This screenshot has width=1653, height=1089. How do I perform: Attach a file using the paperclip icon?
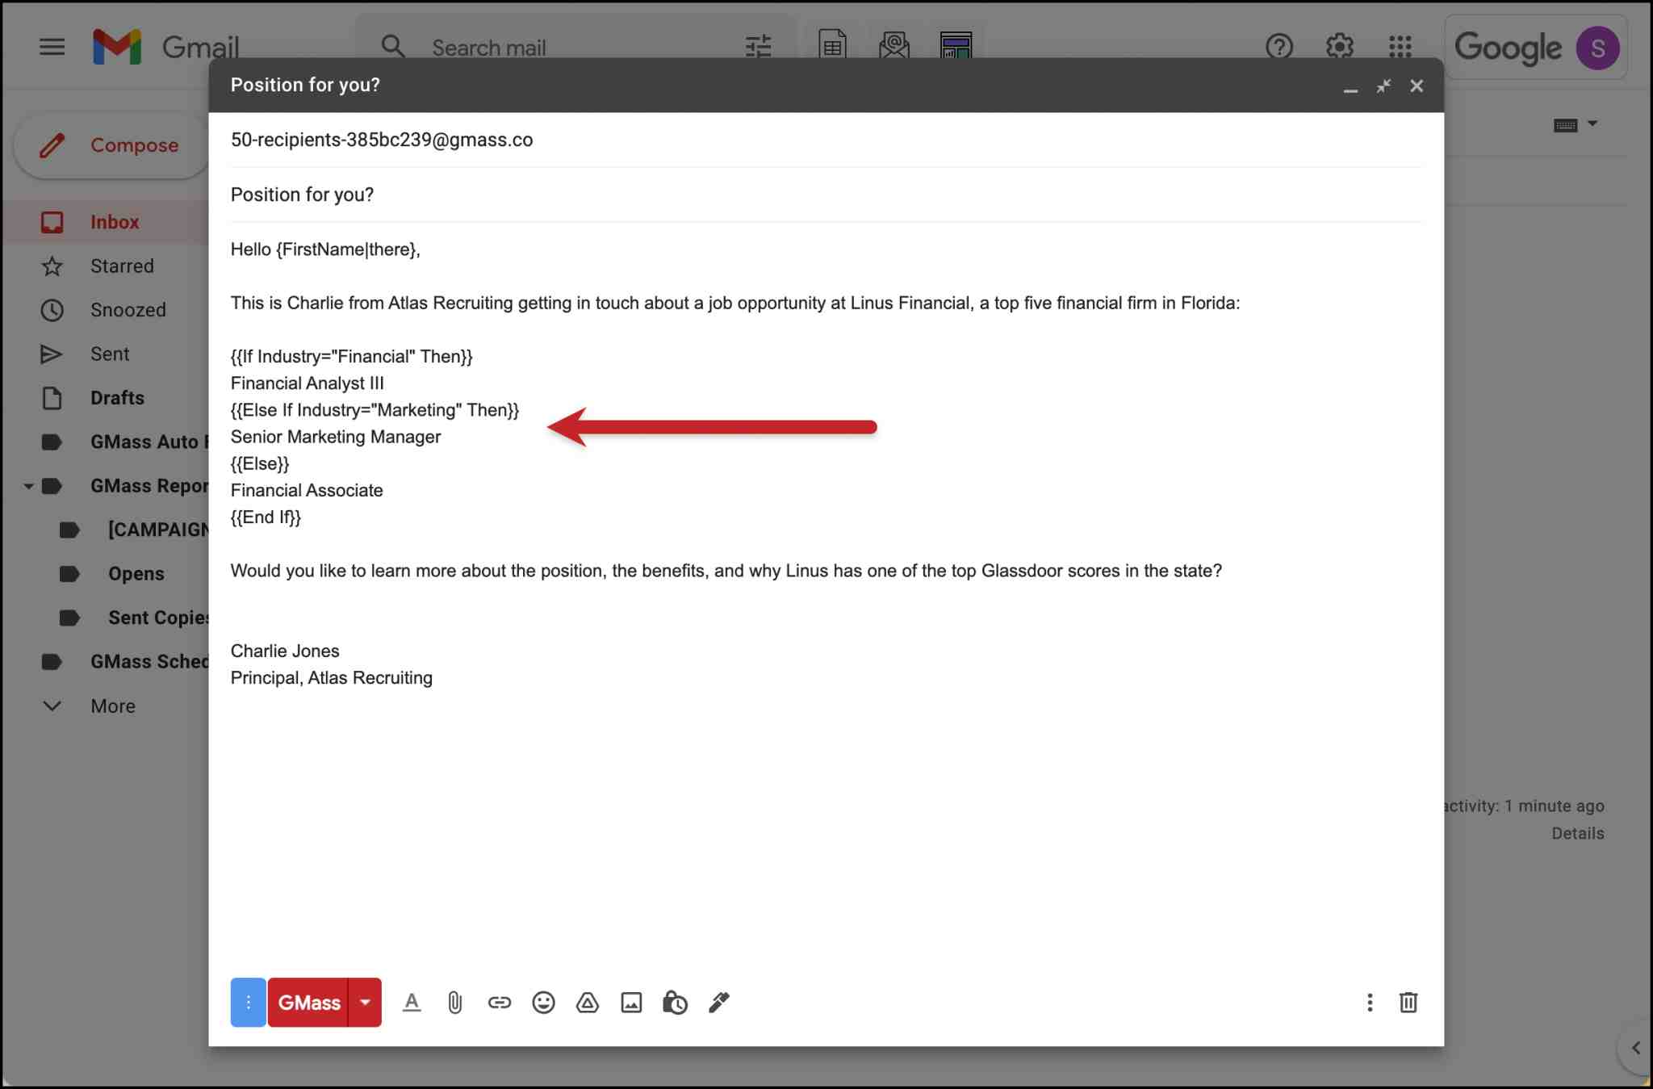point(454,1003)
